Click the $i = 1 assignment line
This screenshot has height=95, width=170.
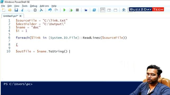(x=22, y=31)
